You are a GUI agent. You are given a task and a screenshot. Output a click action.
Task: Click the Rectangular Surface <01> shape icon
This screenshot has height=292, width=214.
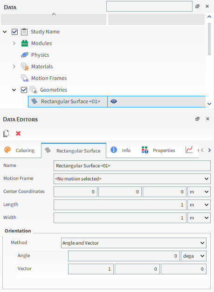35,101
